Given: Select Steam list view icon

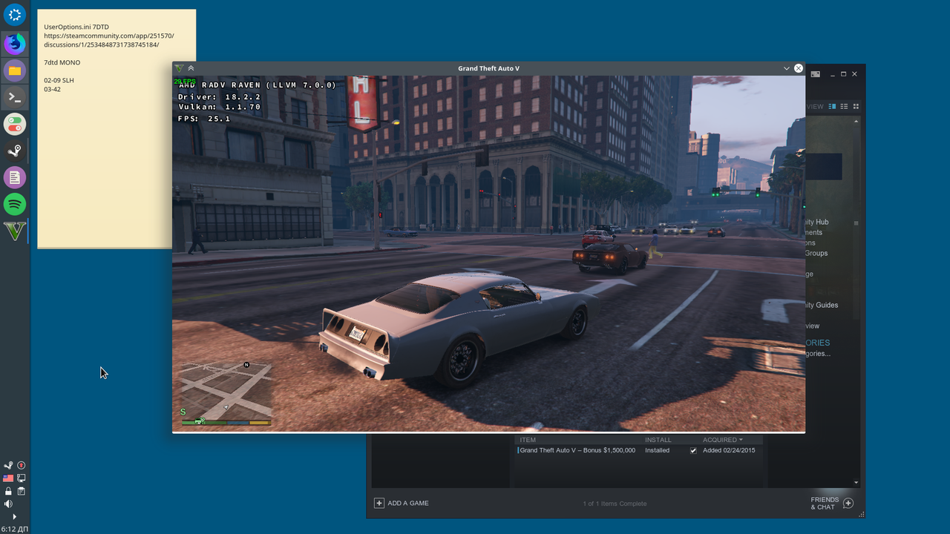Looking at the screenshot, I should 845,106.
